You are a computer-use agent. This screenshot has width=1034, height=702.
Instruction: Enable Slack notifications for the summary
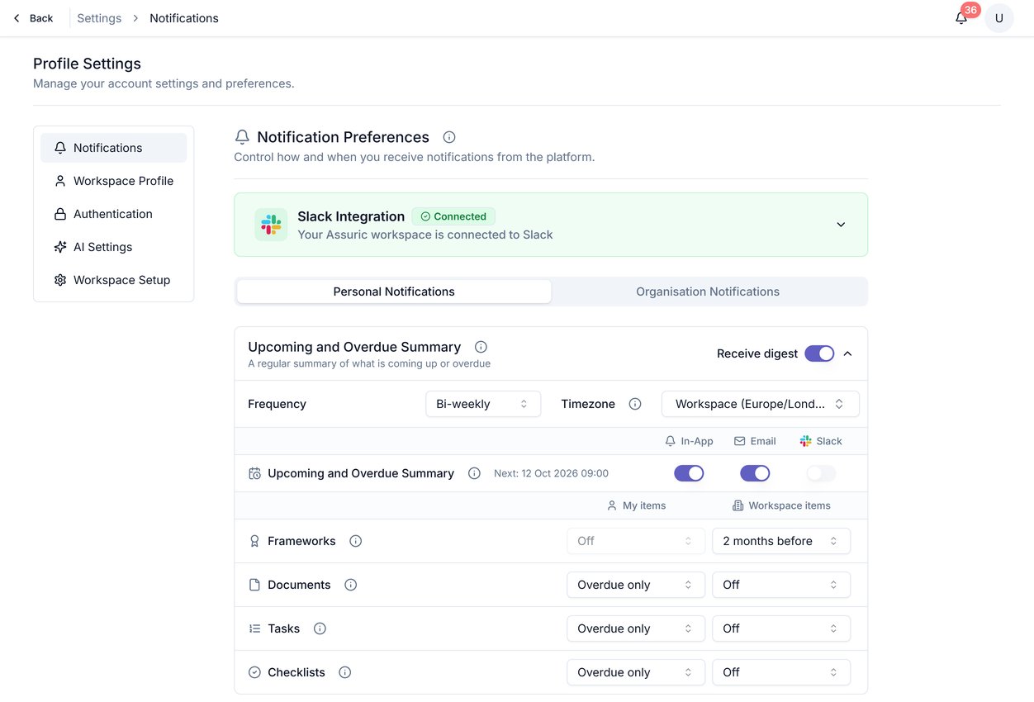(x=821, y=473)
